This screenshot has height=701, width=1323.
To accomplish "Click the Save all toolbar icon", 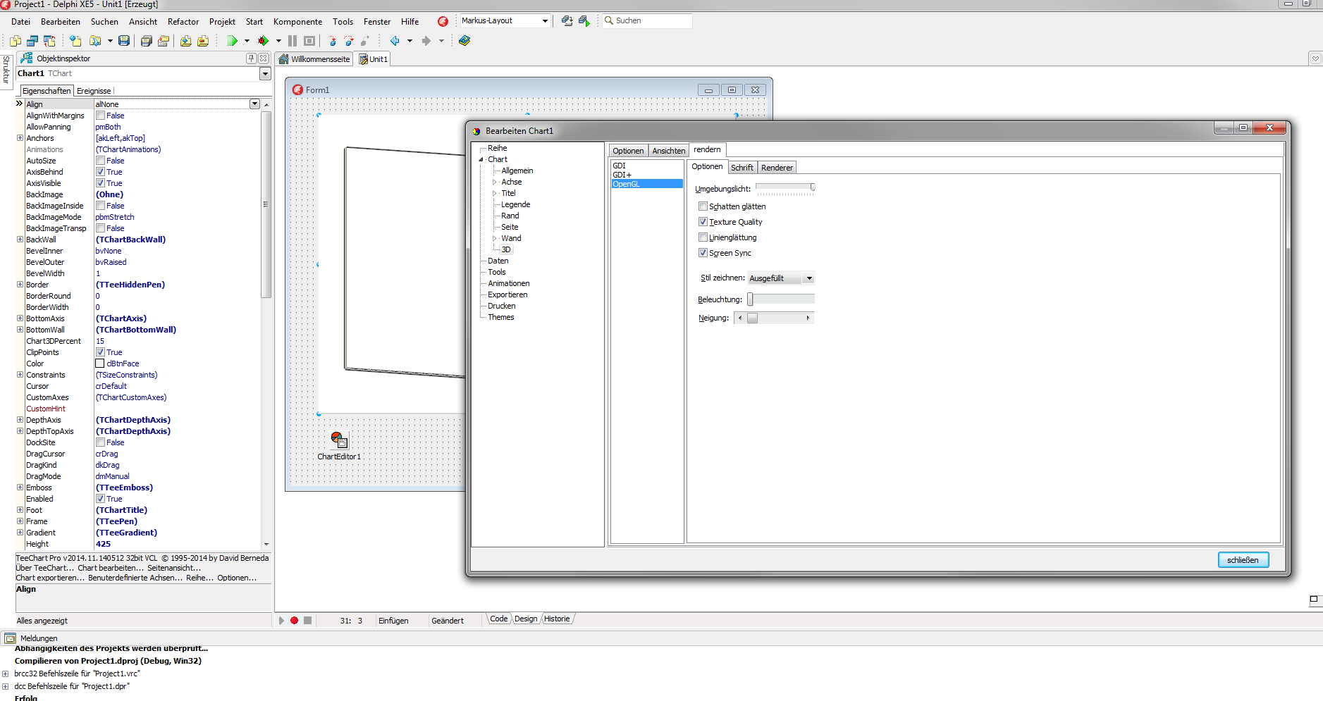I will coord(146,41).
